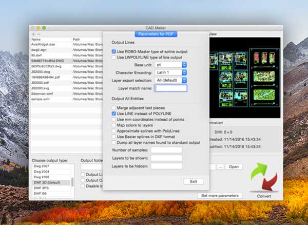Choose Dwg 2000 output type
The height and width of the screenshot is (225, 308).
point(51,177)
